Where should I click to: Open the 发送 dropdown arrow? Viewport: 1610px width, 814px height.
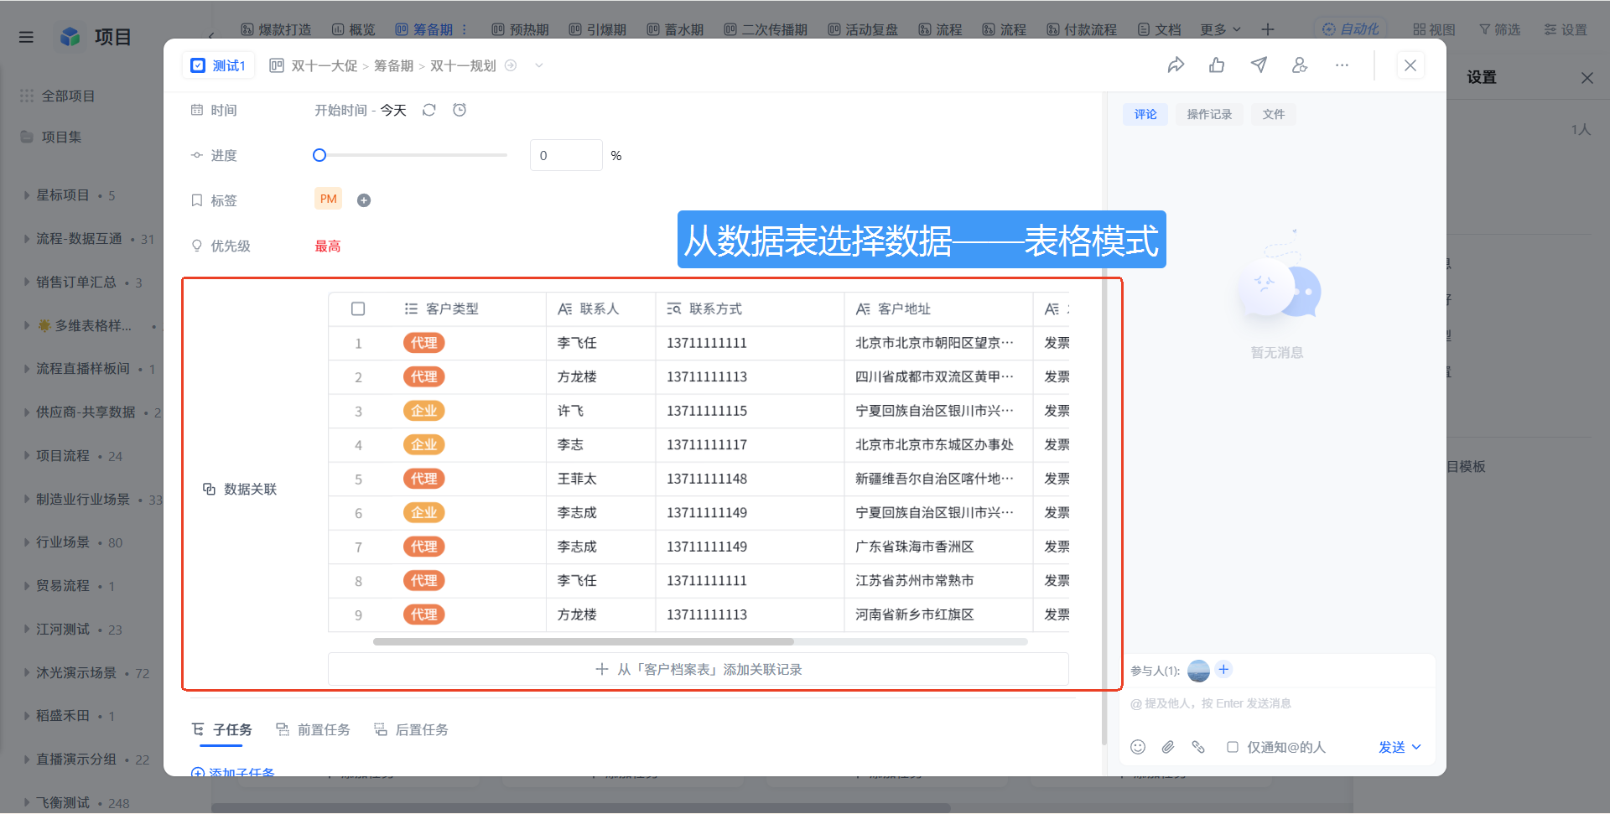pos(1417,747)
